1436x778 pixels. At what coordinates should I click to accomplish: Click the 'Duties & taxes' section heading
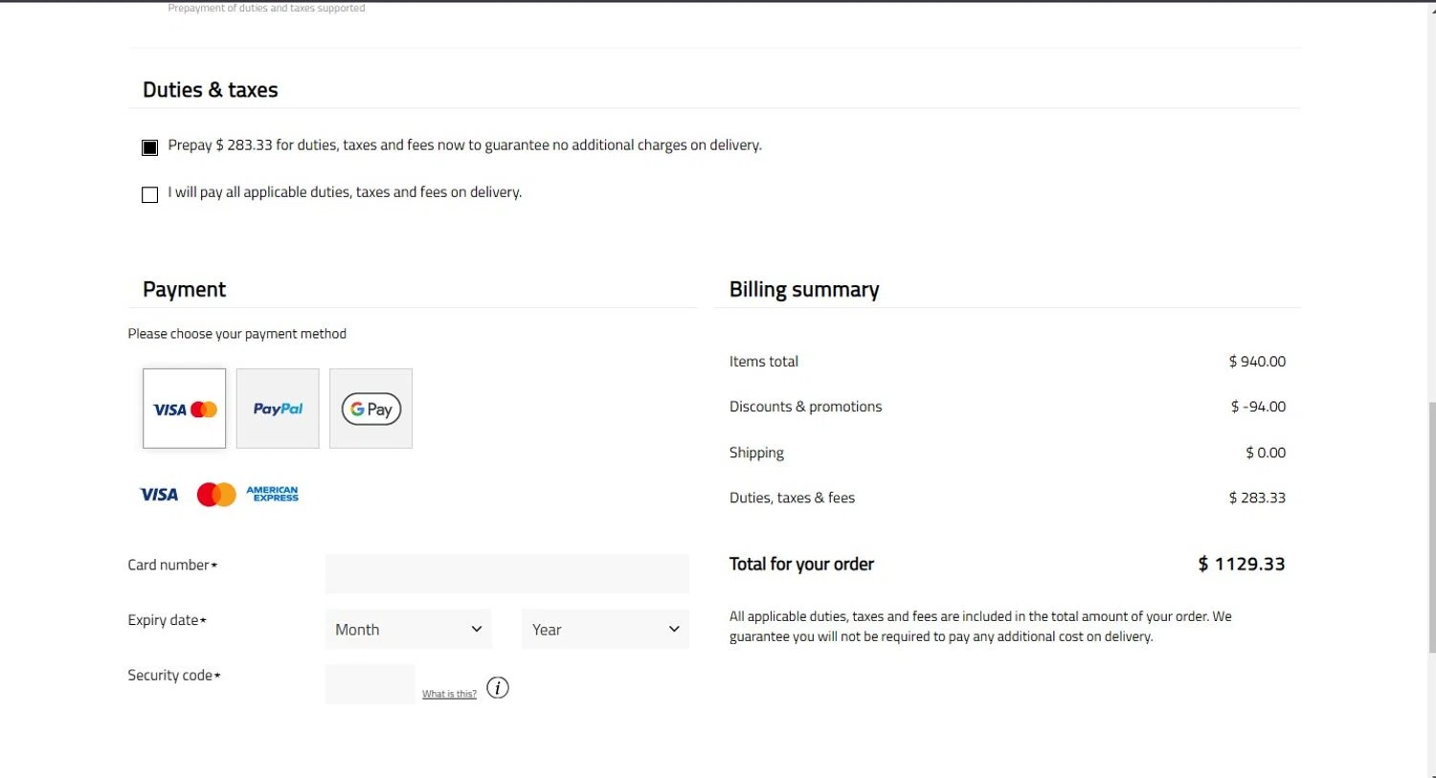coord(211,90)
